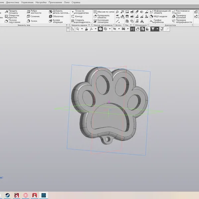Select the Отверстие простое tool

click(12, 16)
